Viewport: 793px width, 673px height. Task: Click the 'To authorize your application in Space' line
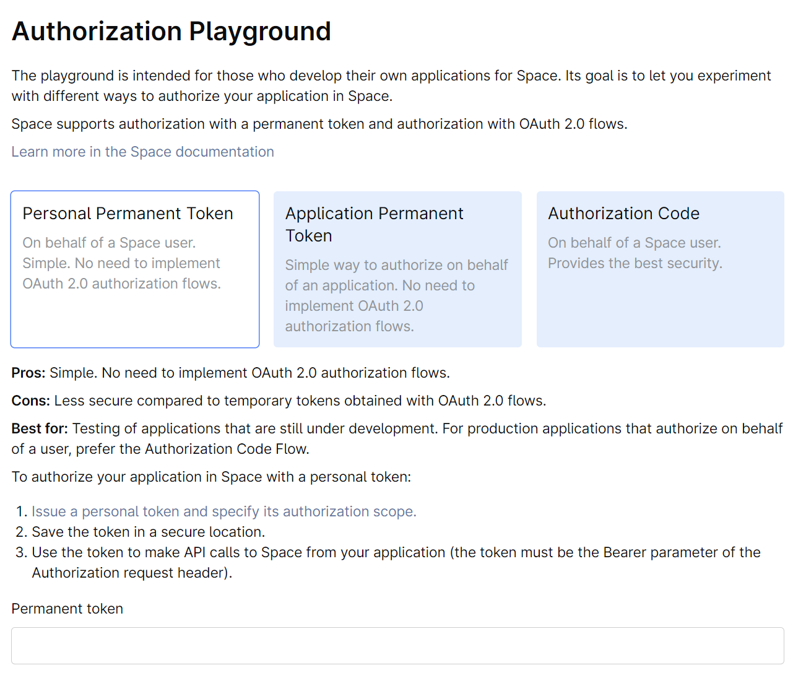pyautogui.click(x=211, y=477)
